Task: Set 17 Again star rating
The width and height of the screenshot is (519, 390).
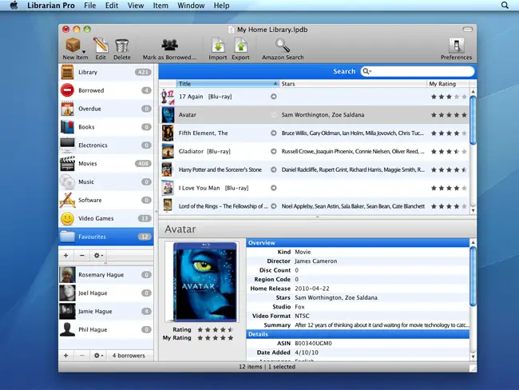Action: pyautogui.click(x=449, y=97)
